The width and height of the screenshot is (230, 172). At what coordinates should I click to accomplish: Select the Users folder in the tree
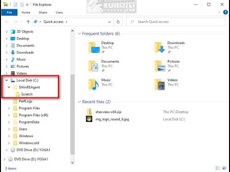[x=23, y=129]
